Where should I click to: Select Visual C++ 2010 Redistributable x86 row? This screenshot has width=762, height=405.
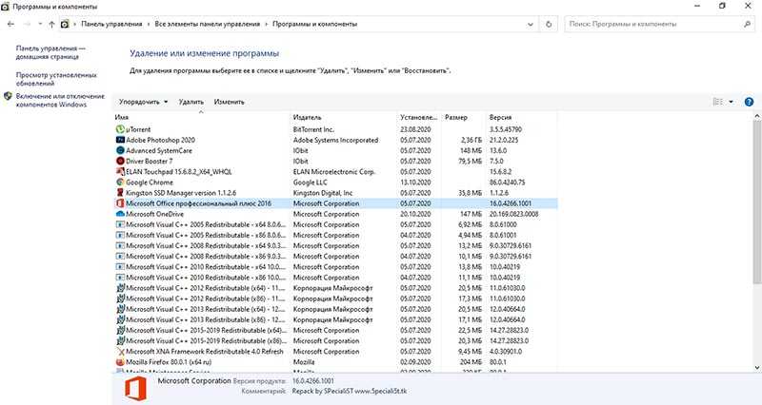coord(335,278)
